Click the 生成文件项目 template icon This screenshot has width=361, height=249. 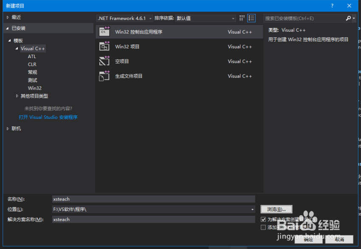coord(104,76)
